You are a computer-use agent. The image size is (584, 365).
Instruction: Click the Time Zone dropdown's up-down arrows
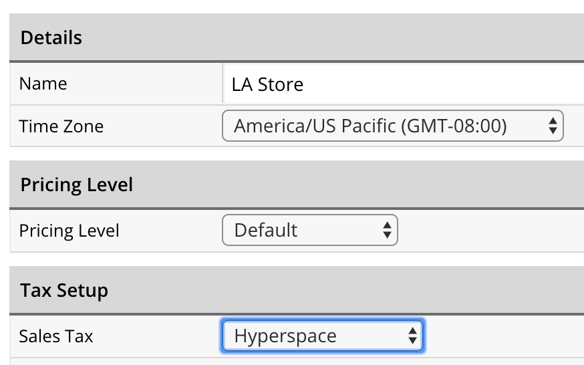552,126
